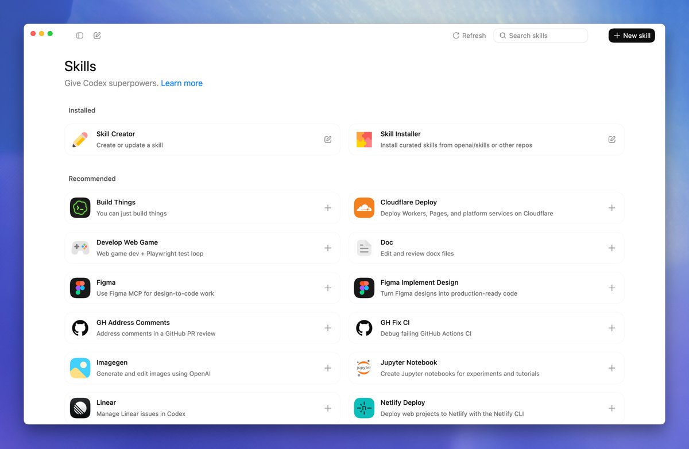Click the compose new thread icon
The height and width of the screenshot is (449, 689).
coord(97,36)
